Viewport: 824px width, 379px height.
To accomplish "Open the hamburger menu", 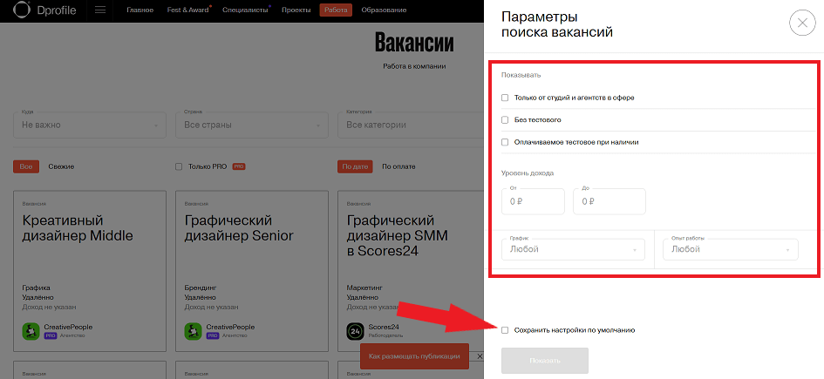I will pyautogui.click(x=100, y=10).
